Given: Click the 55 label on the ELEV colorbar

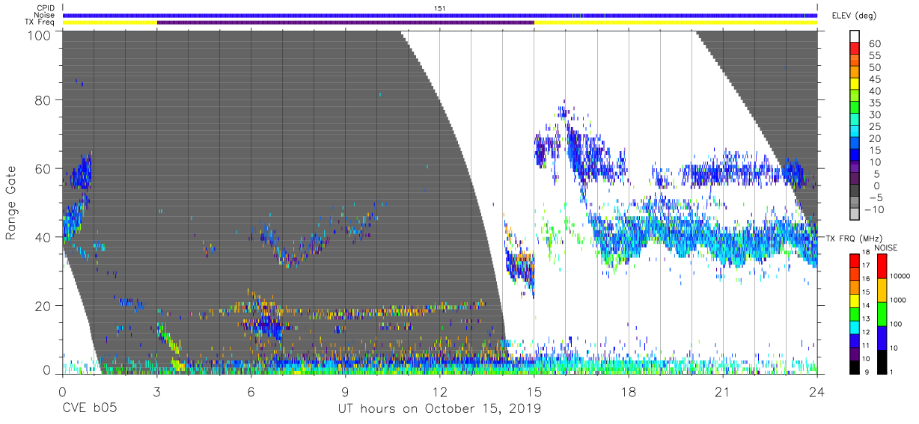Looking at the screenshot, I should click(x=874, y=56).
